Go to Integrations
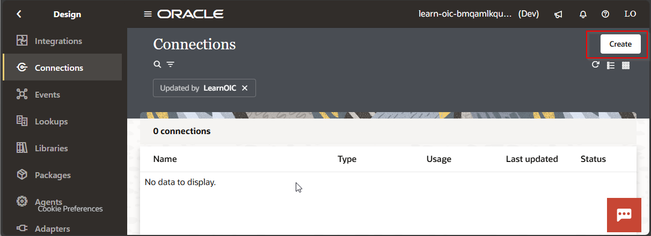This screenshot has width=651, height=236. pos(63,41)
